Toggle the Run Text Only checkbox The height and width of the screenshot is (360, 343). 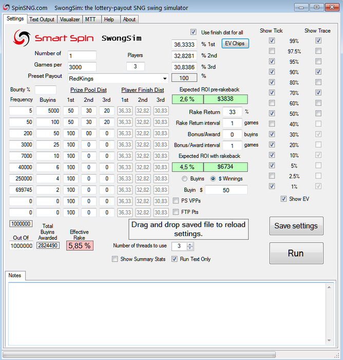(x=175, y=259)
